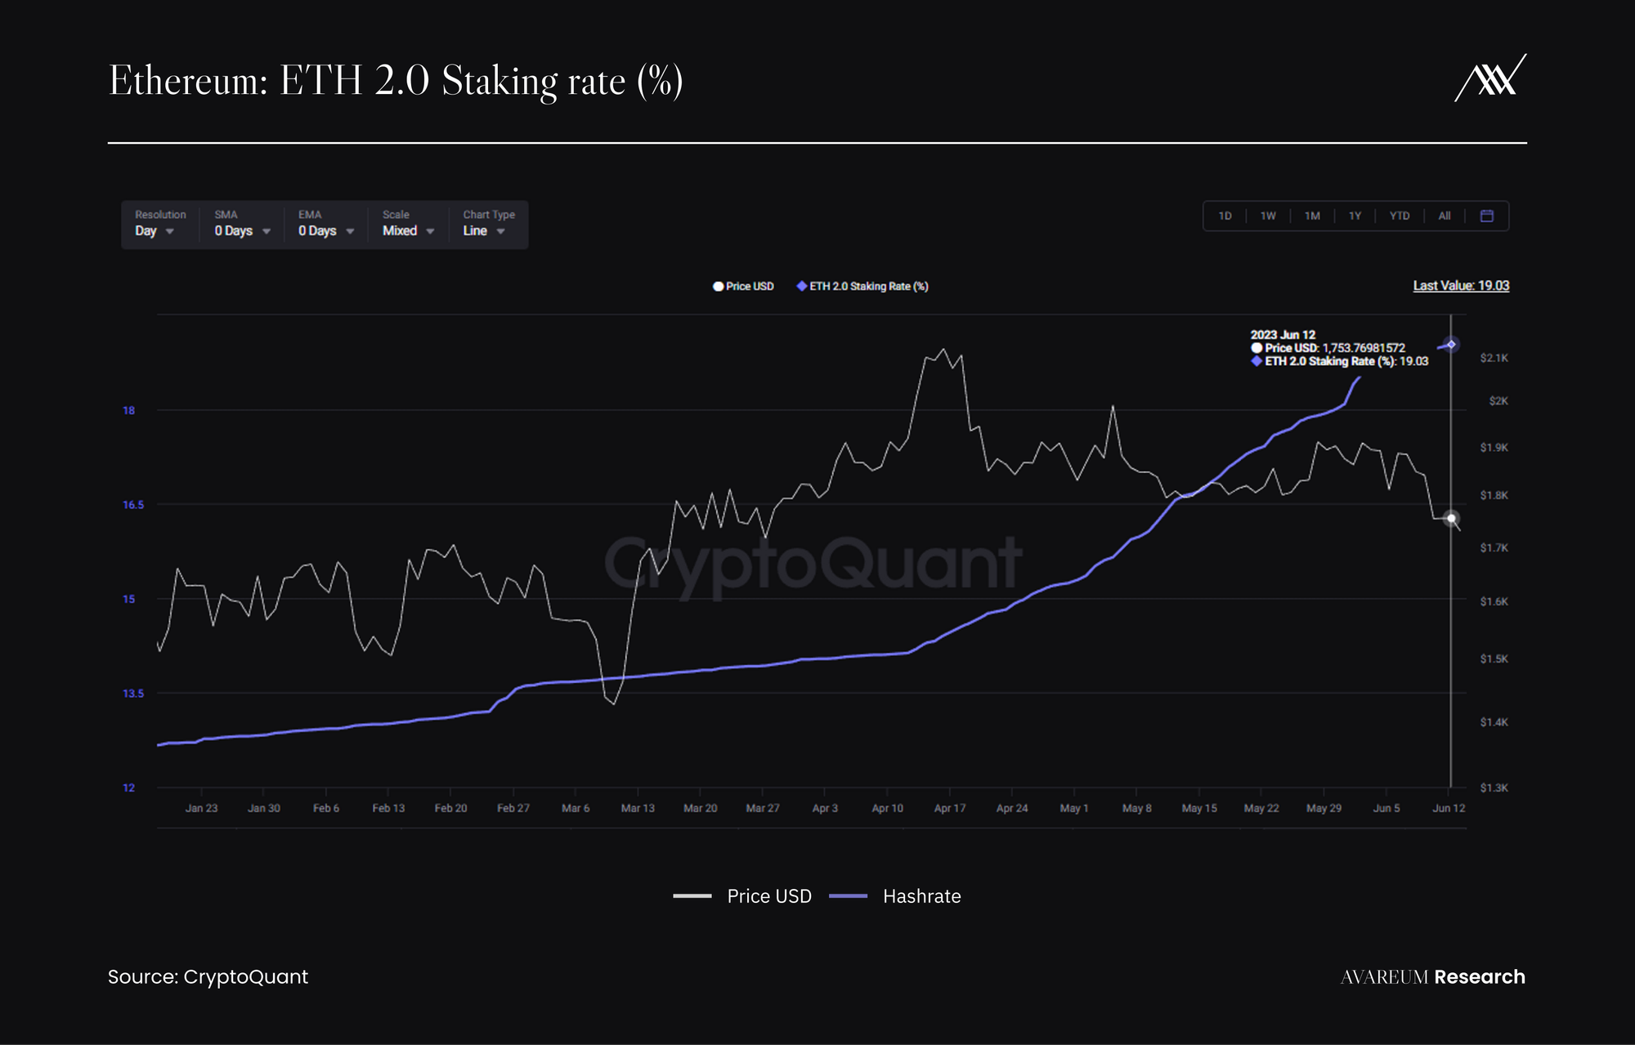The image size is (1635, 1045).
Task: Click the purple staking rate marker
Action: (x=1451, y=345)
